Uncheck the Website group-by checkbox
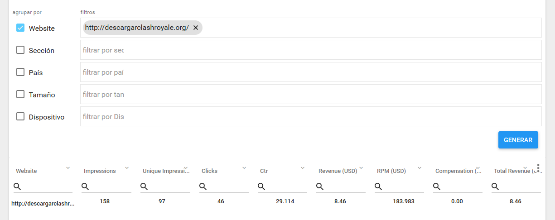Viewport: 555px width, 220px height. [x=20, y=28]
